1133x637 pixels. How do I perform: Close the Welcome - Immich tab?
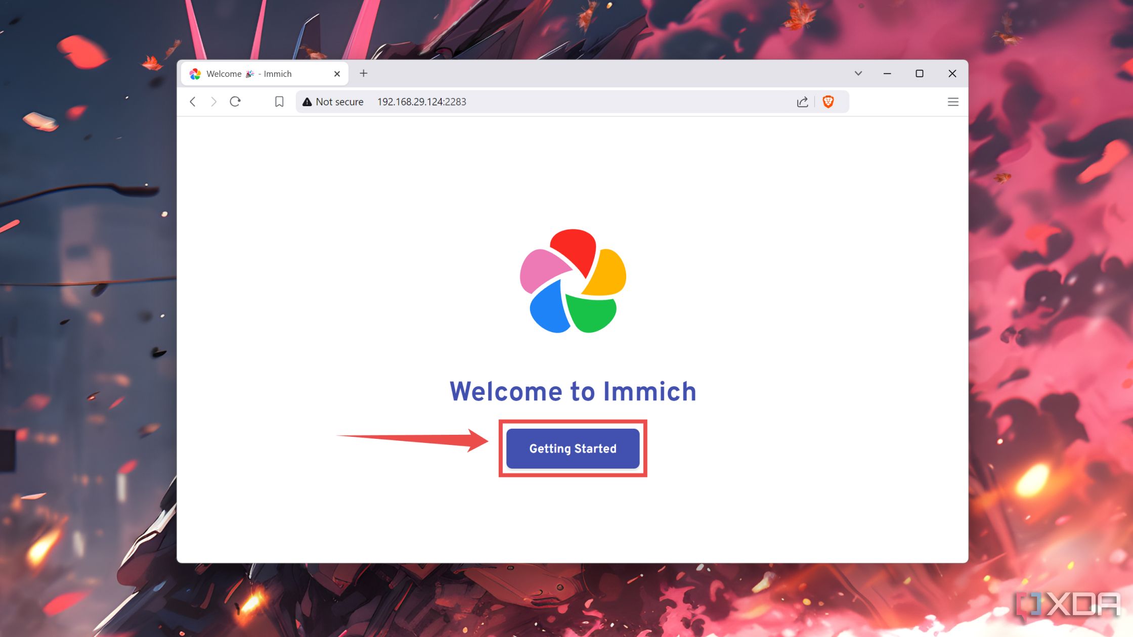[337, 74]
